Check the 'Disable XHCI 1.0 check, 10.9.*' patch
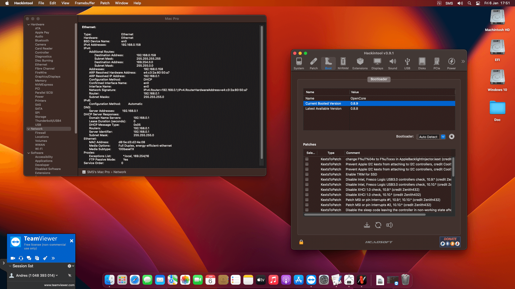515x289 pixels. pyautogui.click(x=307, y=190)
